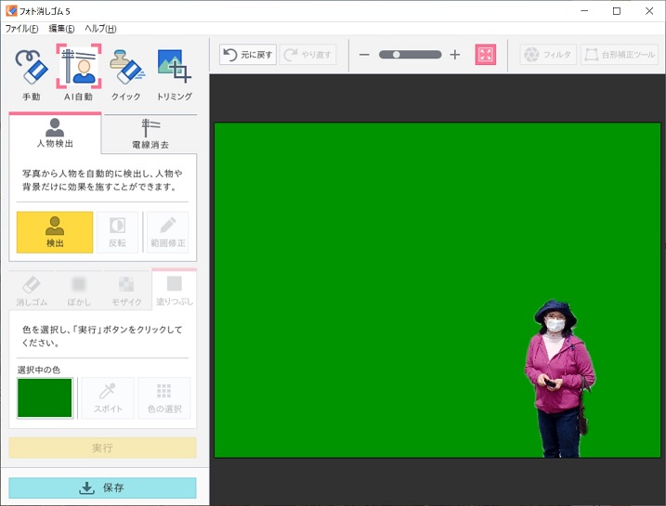The image size is (666, 506).
Task: Click the 実行 execute button
Action: 102,448
